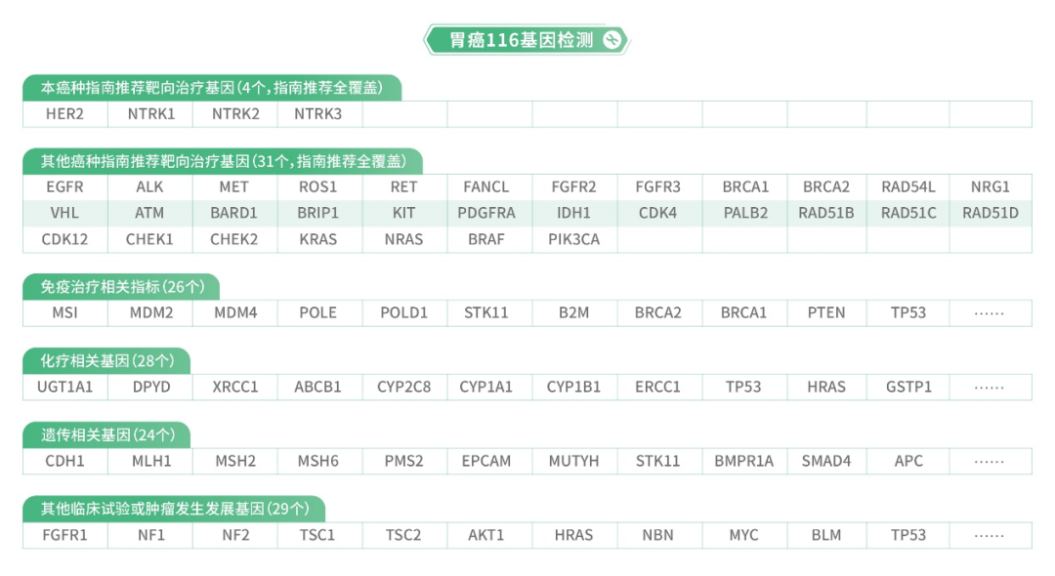This screenshot has width=1055, height=576.
Task: Pick the NRG1 cell
Action: click(991, 186)
